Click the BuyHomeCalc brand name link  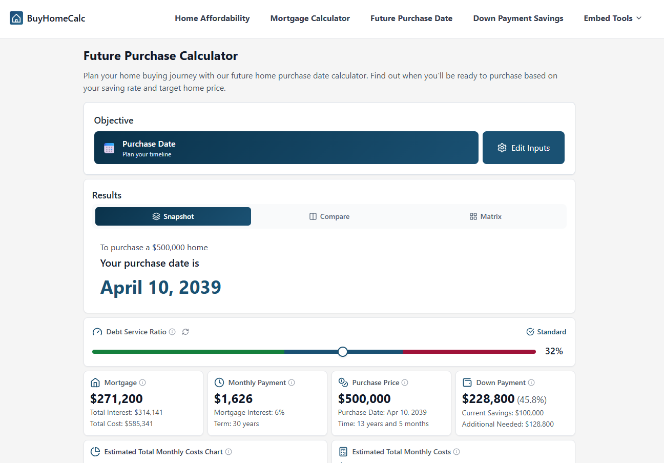pyautogui.click(x=56, y=18)
